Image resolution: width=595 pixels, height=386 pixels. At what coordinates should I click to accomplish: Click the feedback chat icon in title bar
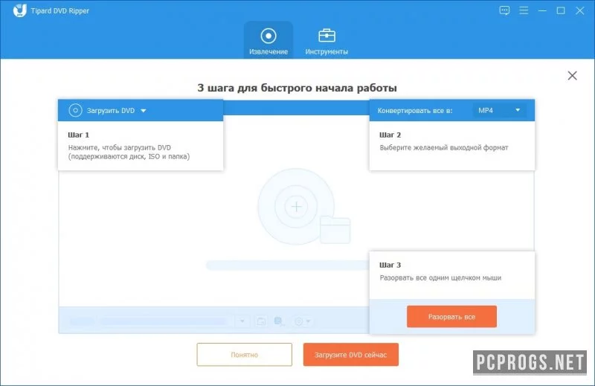(x=504, y=10)
